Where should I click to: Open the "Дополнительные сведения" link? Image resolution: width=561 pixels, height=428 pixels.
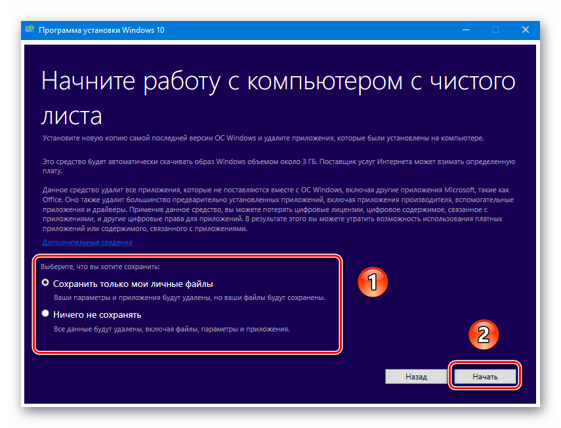[x=87, y=242]
